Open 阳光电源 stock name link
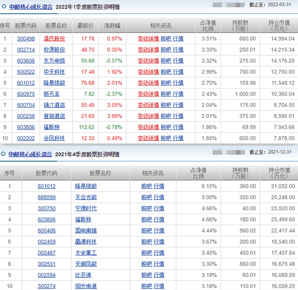The height and width of the screenshot is (290, 298). (x=86, y=286)
